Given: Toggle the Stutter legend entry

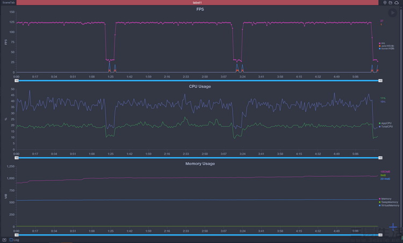Looking at the screenshot, I should click(386, 48).
